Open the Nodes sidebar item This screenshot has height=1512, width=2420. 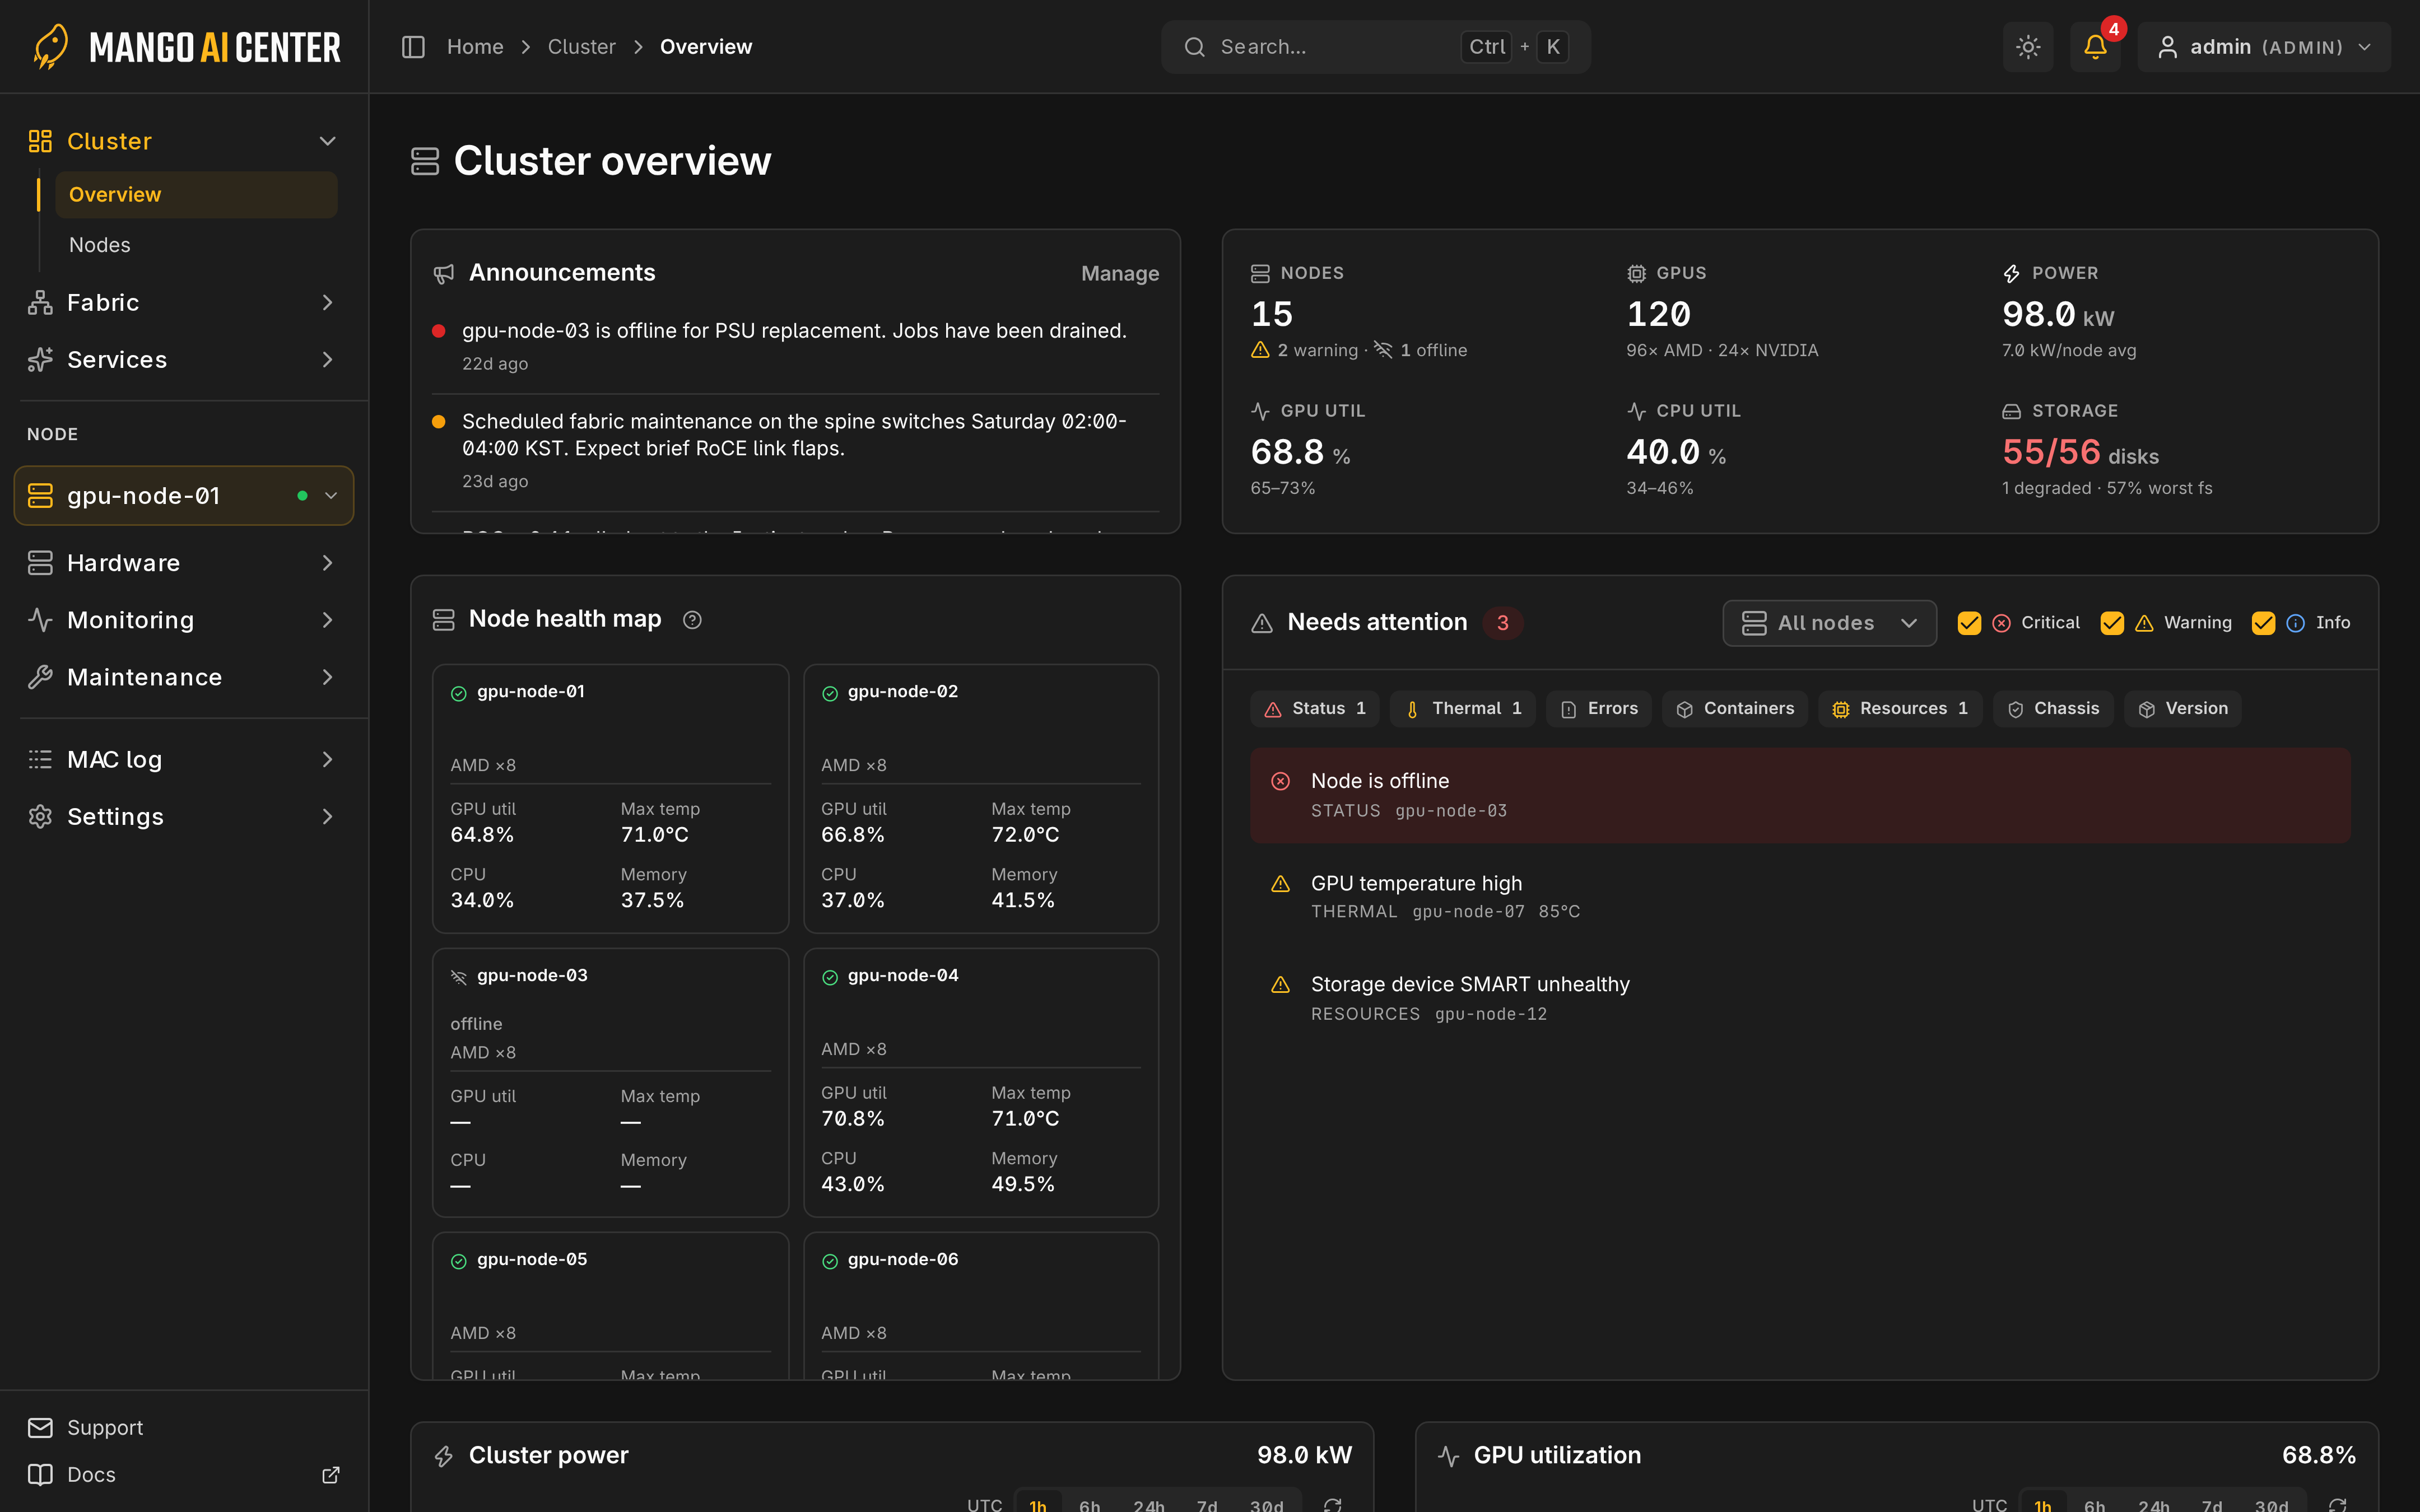point(196,245)
